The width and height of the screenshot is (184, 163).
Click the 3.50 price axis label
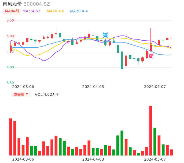tap(10, 83)
